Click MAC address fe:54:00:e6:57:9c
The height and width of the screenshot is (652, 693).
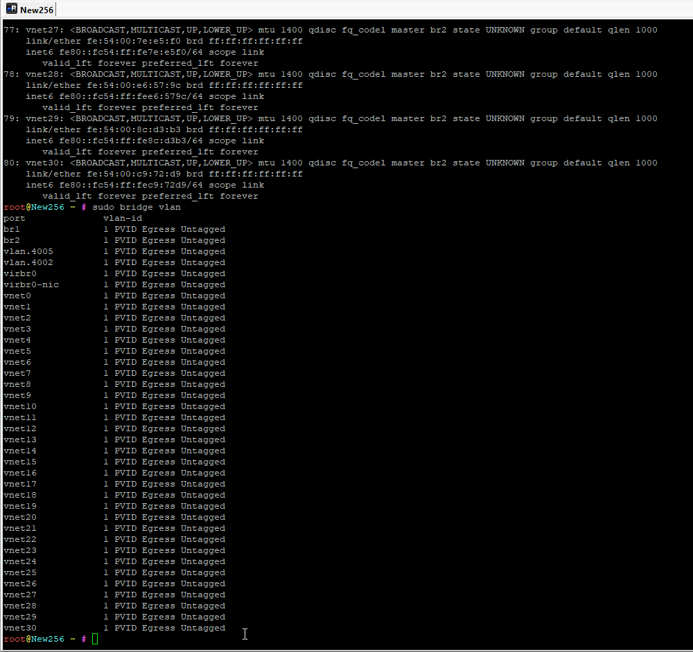[134, 85]
